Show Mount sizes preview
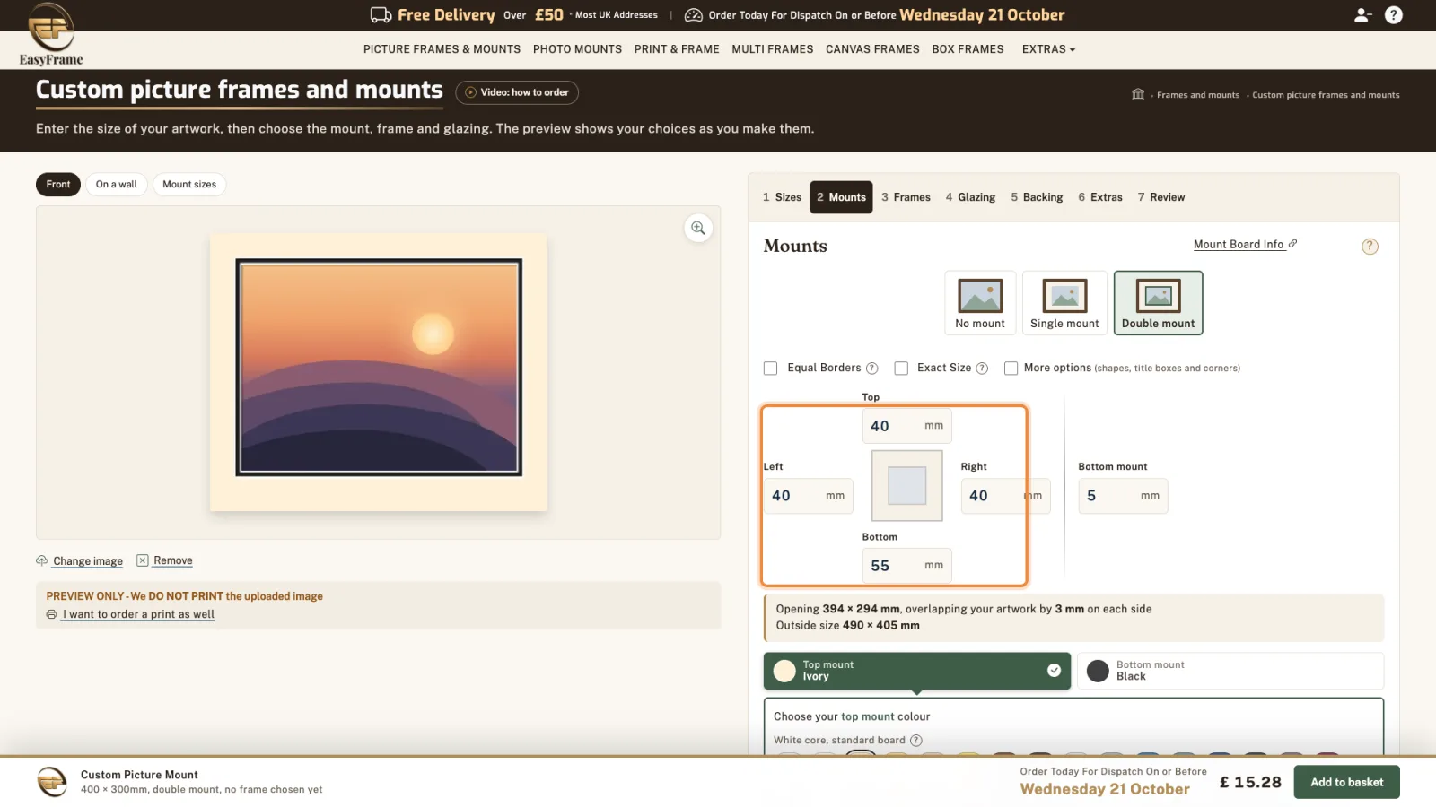The width and height of the screenshot is (1436, 807). click(x=189, y=185)
